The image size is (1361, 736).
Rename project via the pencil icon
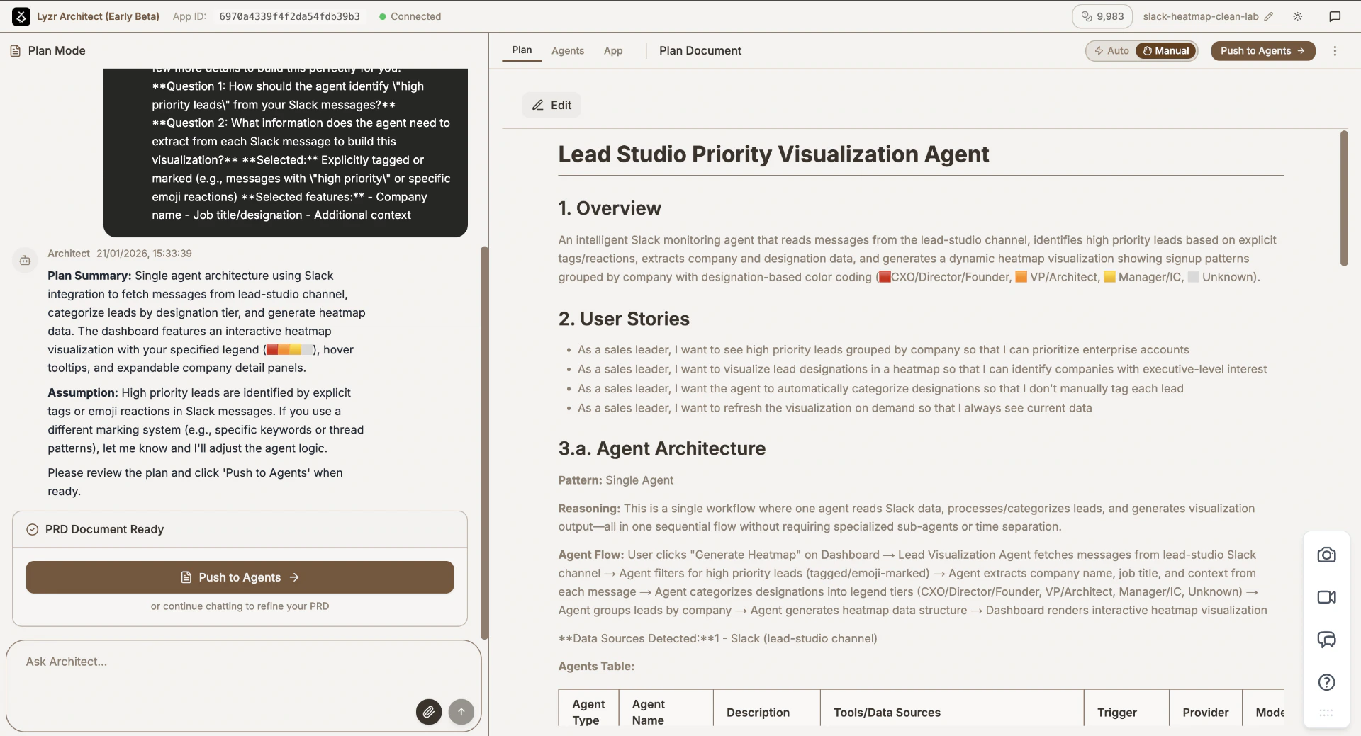pos(1269,16)
